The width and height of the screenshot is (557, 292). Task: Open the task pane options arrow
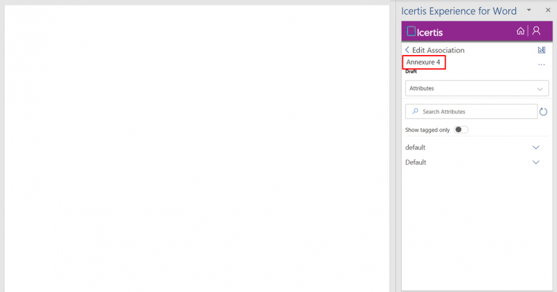528,10
